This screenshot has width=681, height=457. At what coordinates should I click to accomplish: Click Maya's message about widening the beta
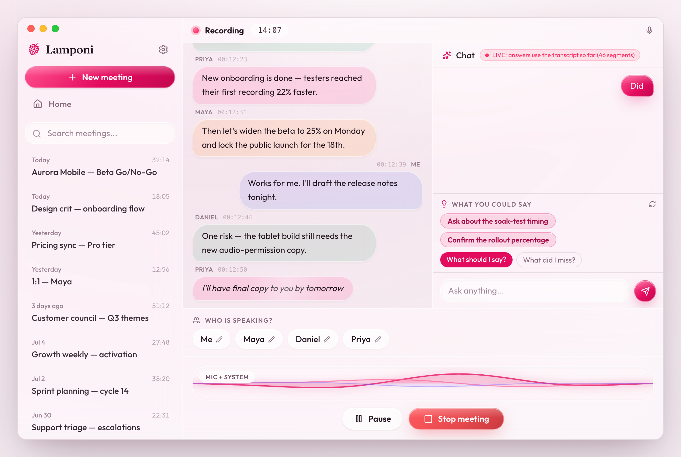coord(284,138)
